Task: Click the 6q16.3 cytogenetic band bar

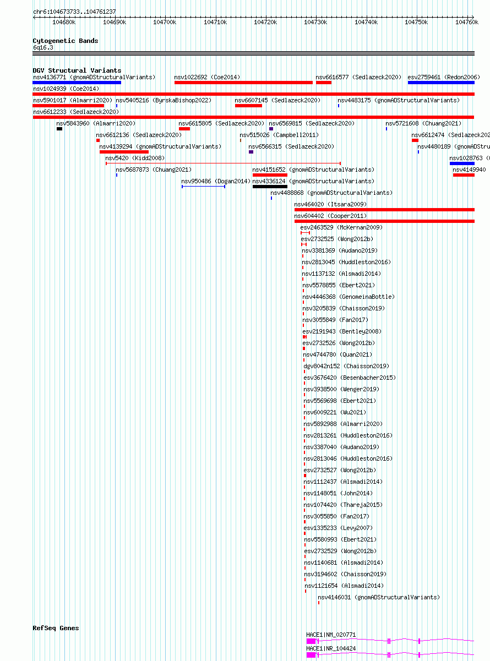Action: point(254,53)
